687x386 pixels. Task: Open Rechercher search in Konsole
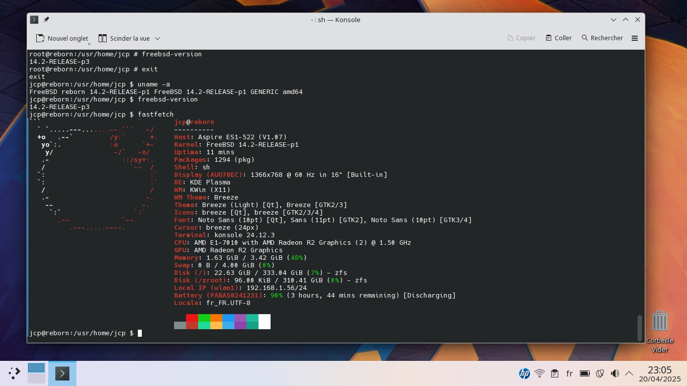click(x=602, y=38)
